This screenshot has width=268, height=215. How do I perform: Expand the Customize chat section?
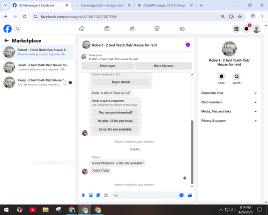(229, 93)
